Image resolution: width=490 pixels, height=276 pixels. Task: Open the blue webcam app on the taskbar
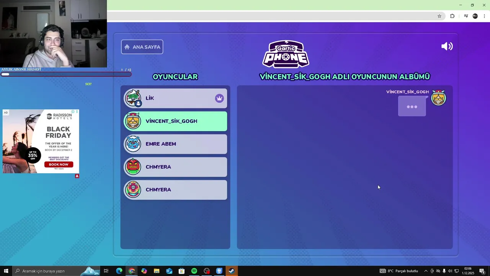coord(219,271)
